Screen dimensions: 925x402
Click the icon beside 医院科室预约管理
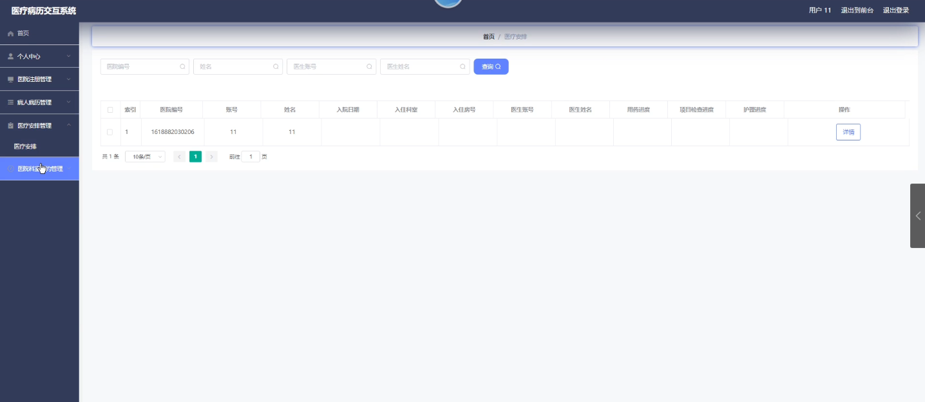tap(10, 169)
